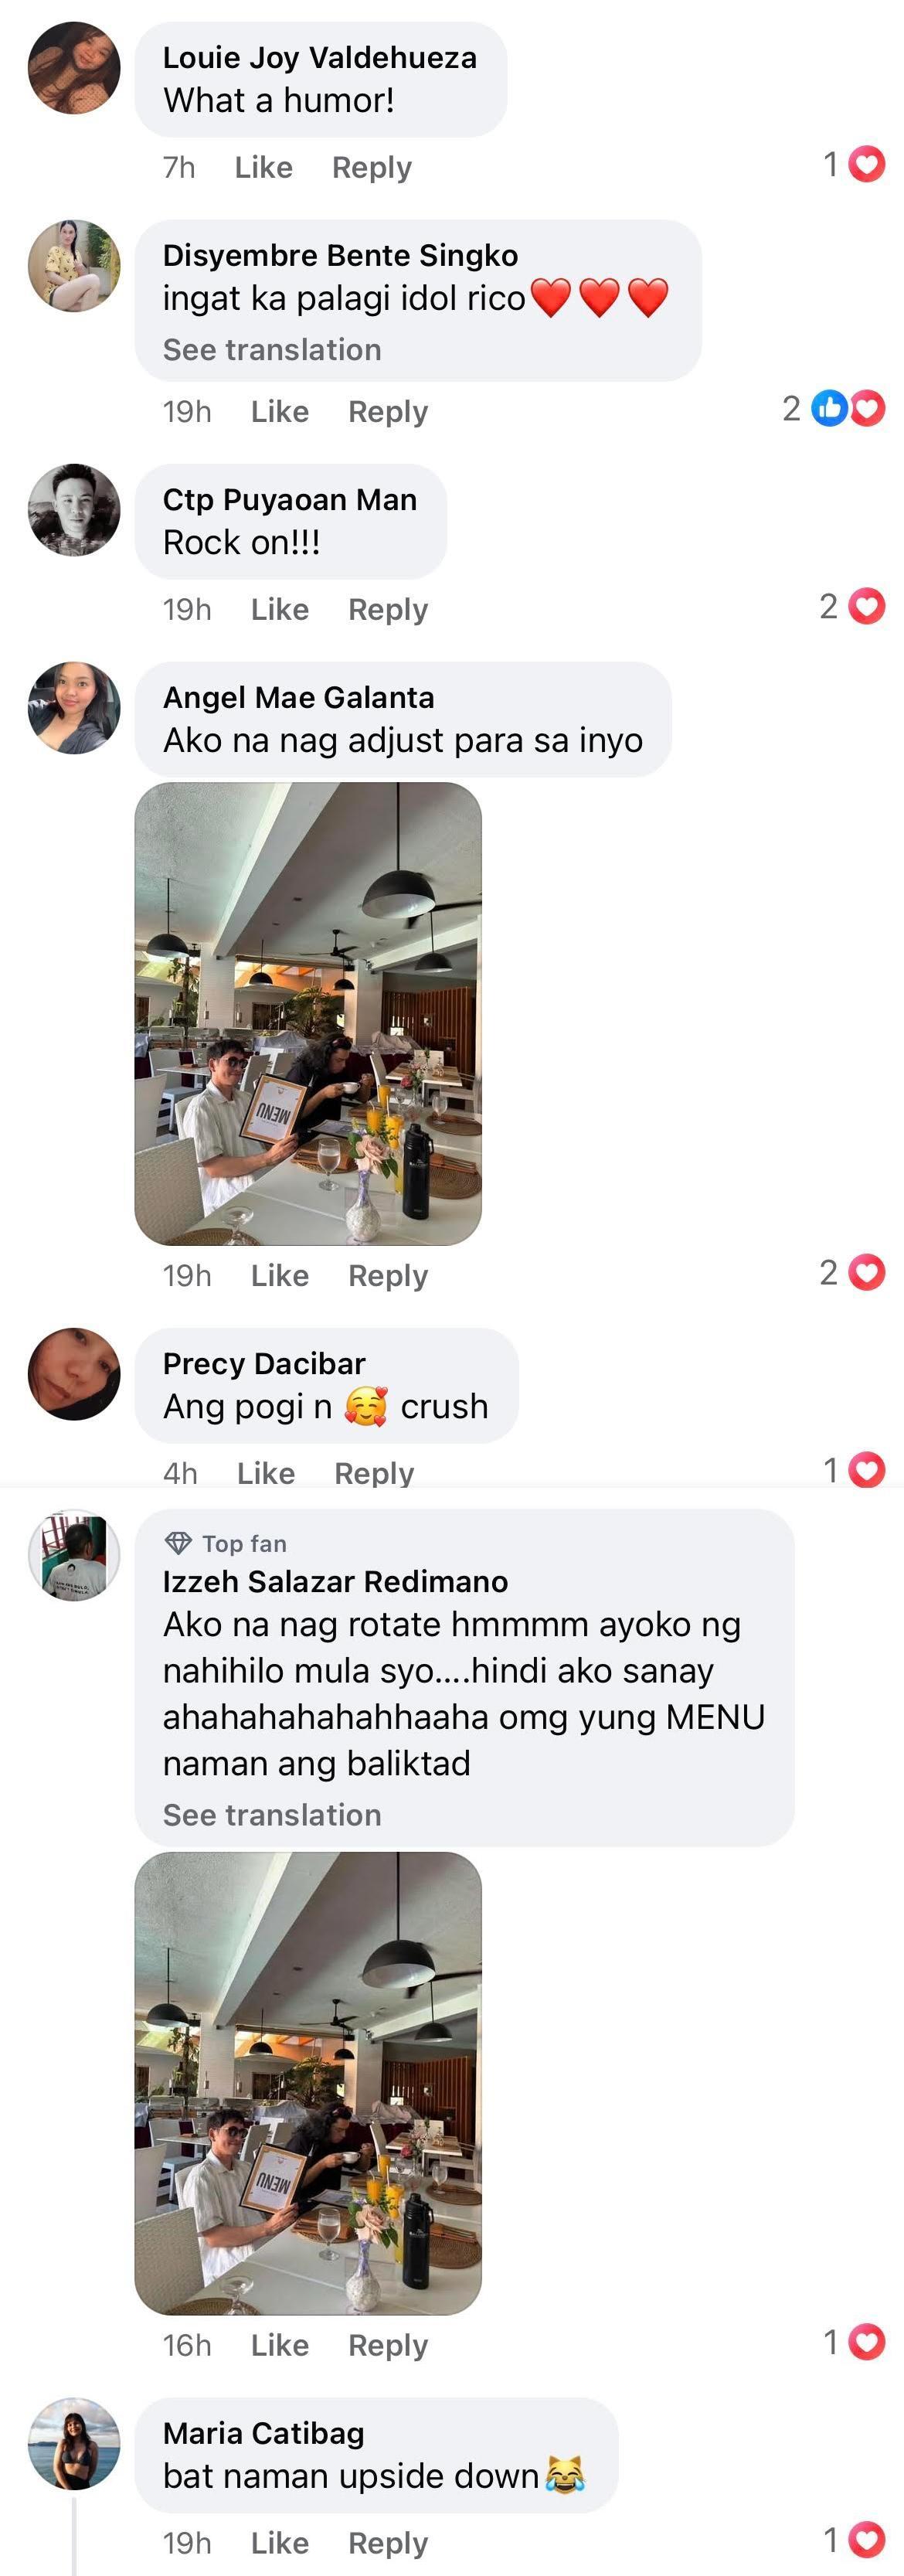See translation of Izzeh Salazar Redimano's comment
Image resolution: width=904 pixels, height=2576 pixels.
click(272, 1815)
